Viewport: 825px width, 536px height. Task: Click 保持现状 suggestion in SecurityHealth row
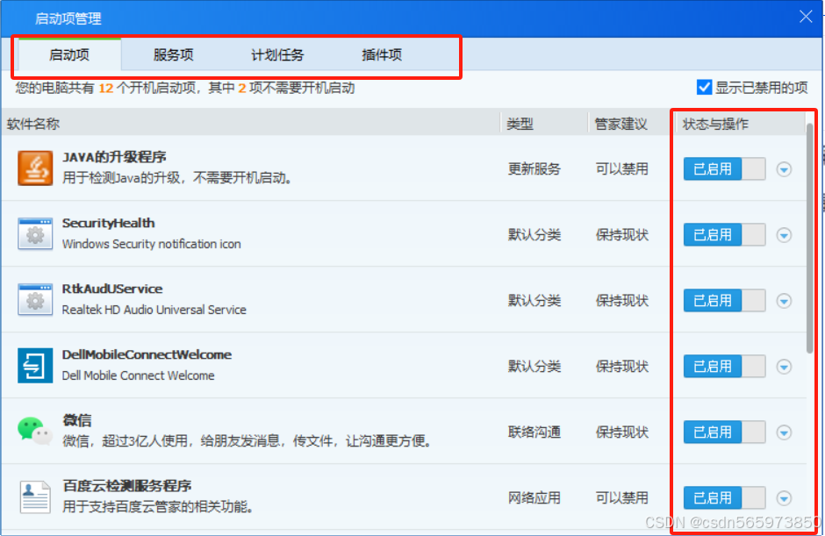point(622,234)
